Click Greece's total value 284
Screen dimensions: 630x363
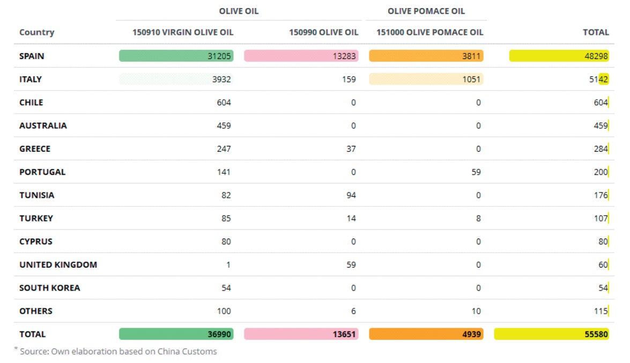pos(601,149)
